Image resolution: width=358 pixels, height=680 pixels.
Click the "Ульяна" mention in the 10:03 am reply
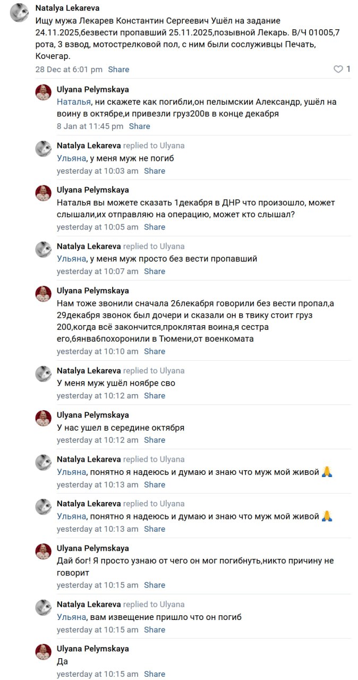pyautogui.click(x=71, y=158)
